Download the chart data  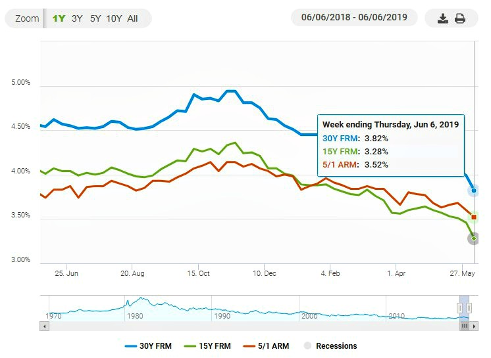point(442,18)
